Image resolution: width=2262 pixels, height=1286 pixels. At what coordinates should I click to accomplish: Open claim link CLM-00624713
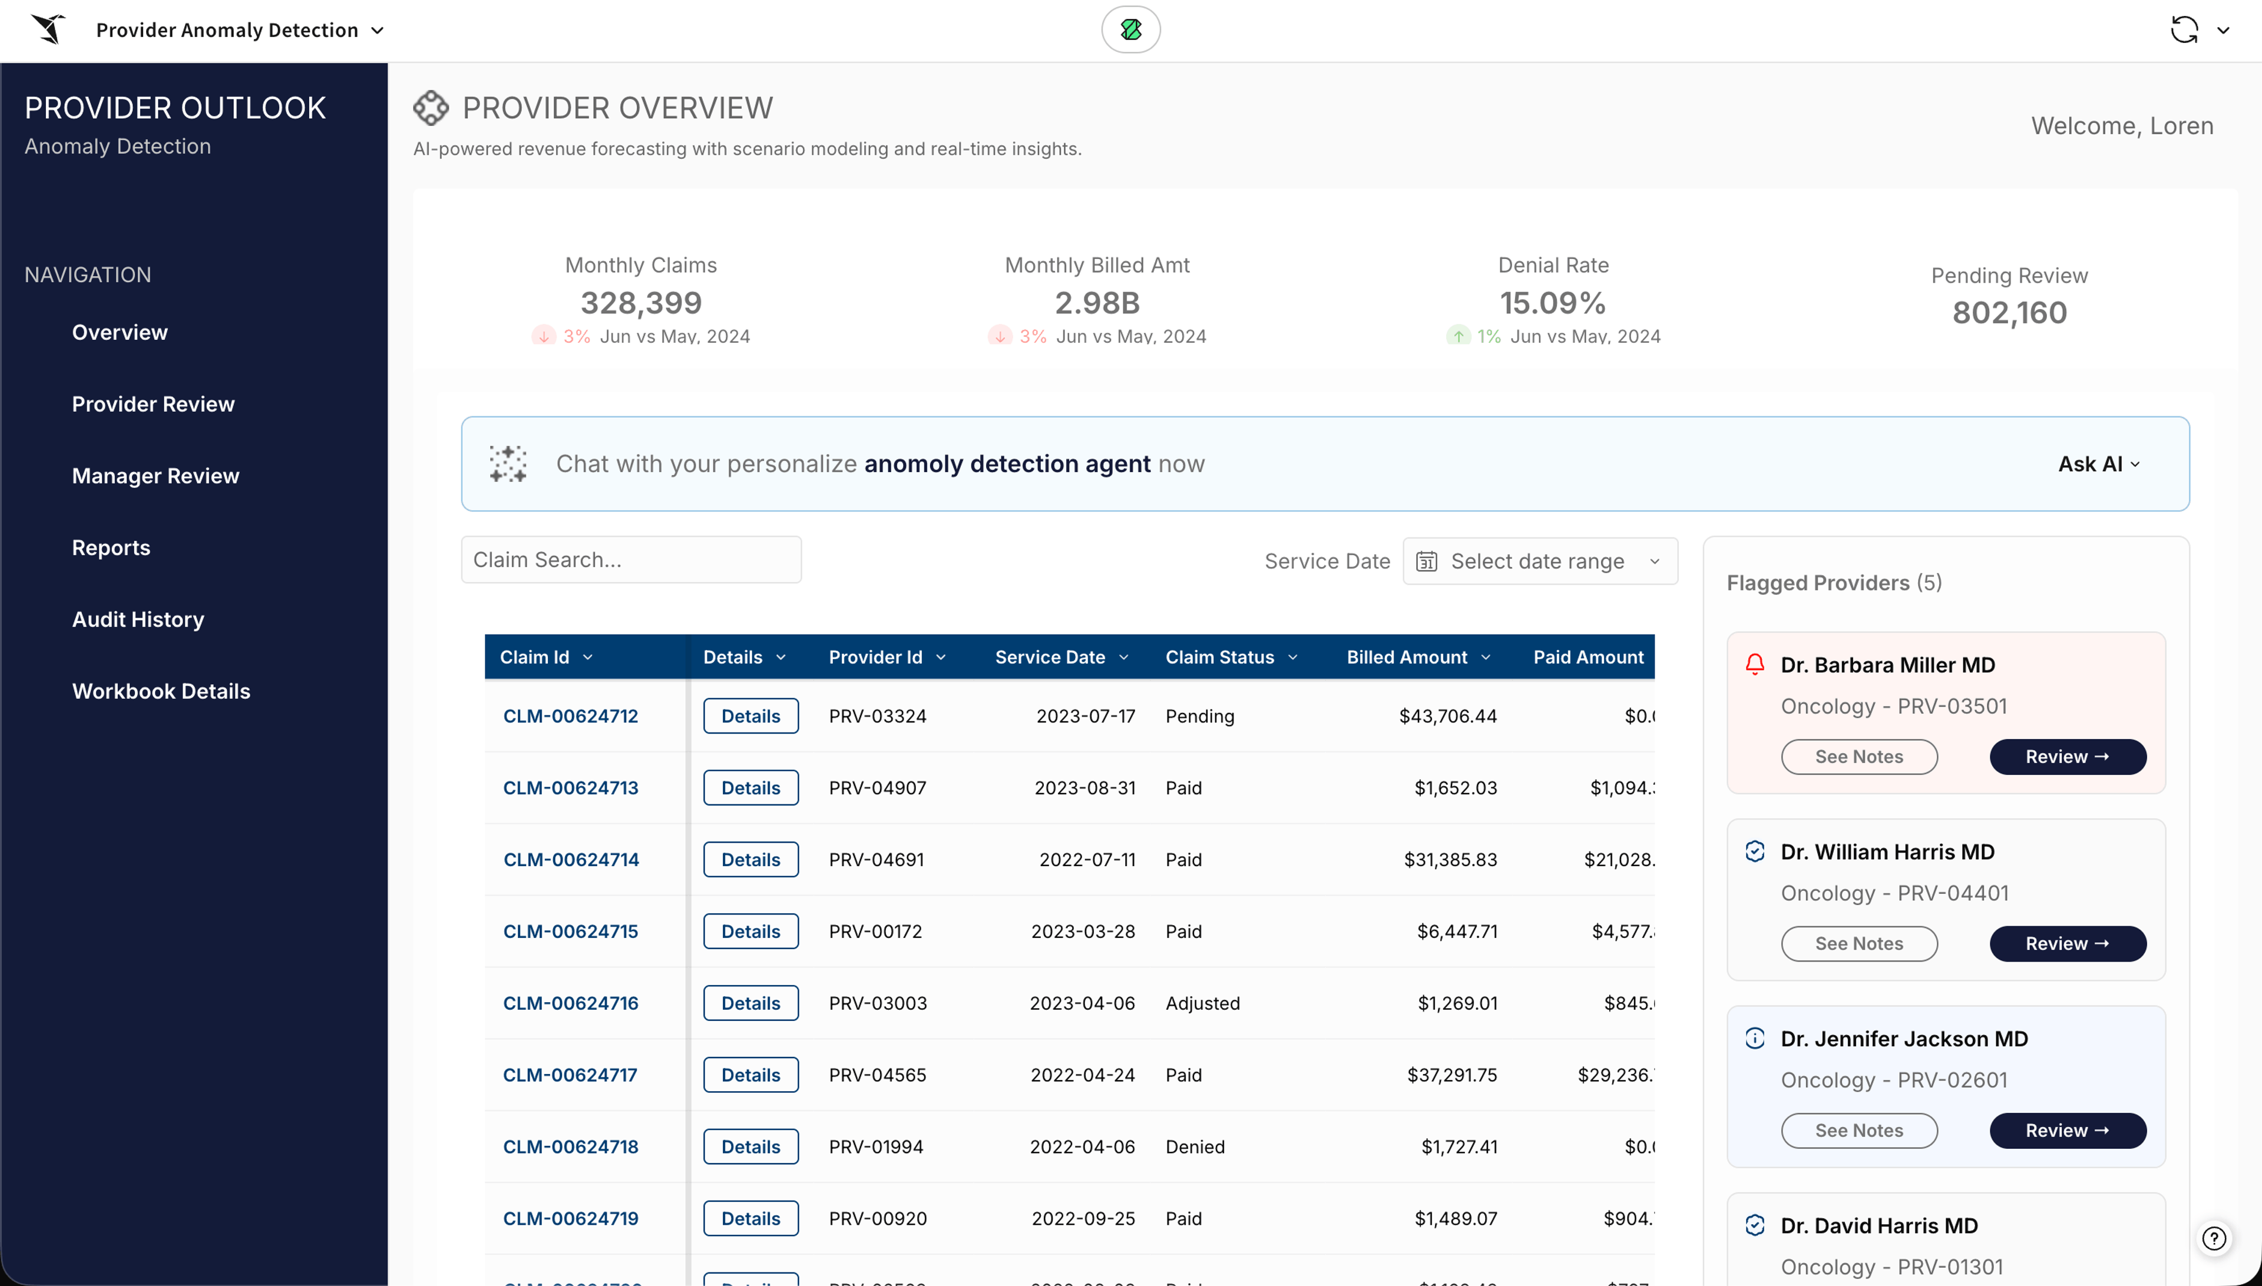pyautogui.click(x=571, y=788)
